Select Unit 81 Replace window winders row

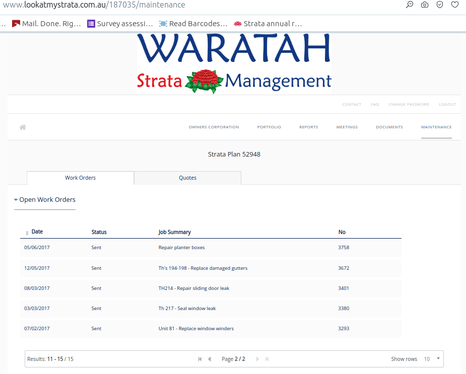(211, 329)
